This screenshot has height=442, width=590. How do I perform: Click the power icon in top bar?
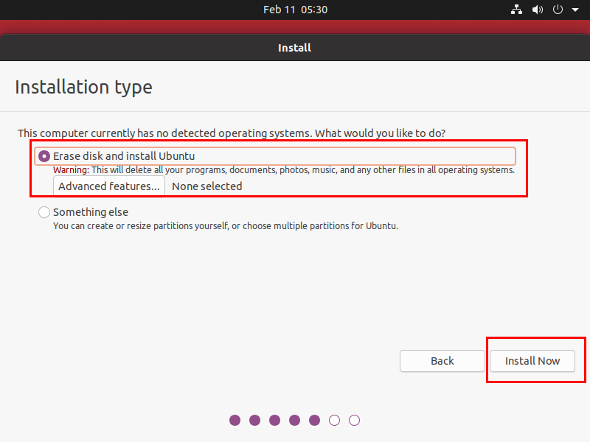tap(558, 10)
